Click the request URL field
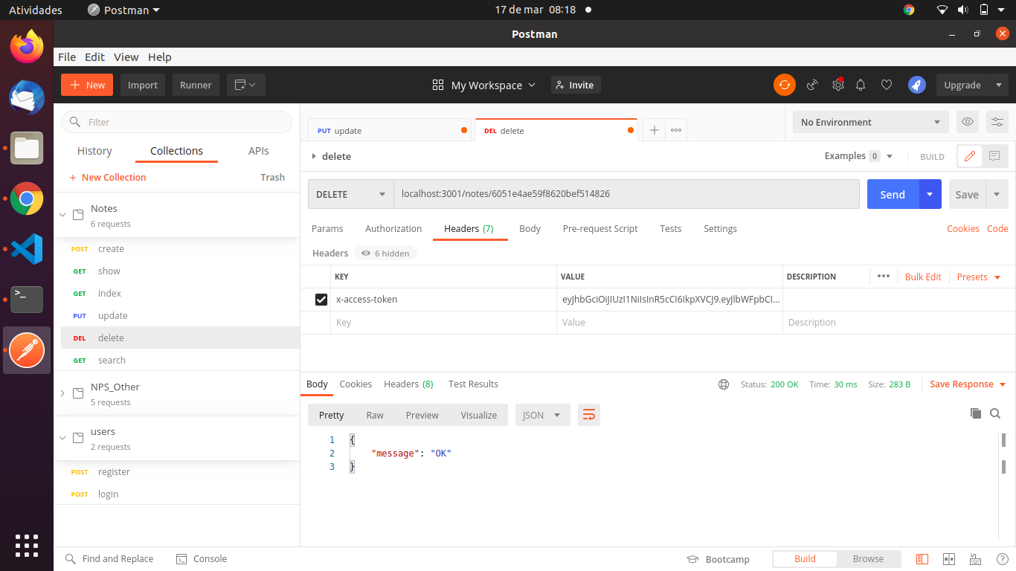Image resolution: width=1016 pixels, height=571 pixels. coord(626,194)
